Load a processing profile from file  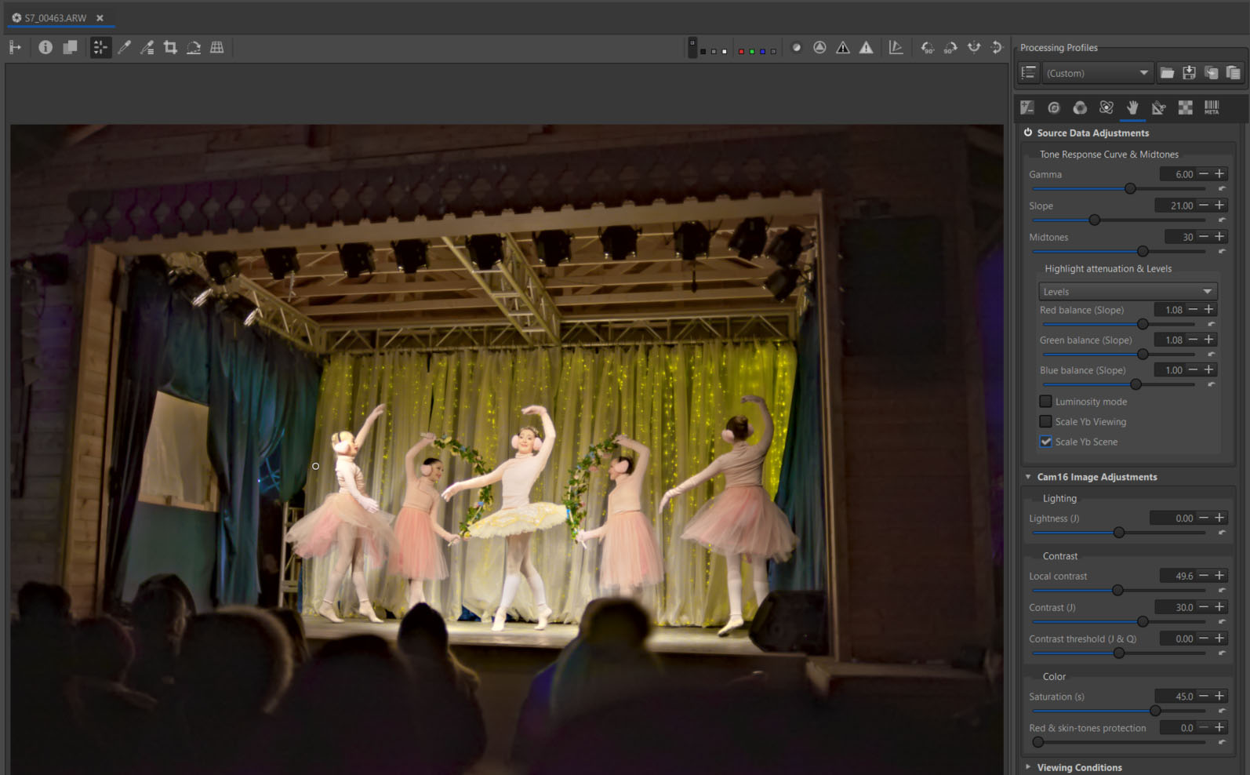pos(1167,73)
